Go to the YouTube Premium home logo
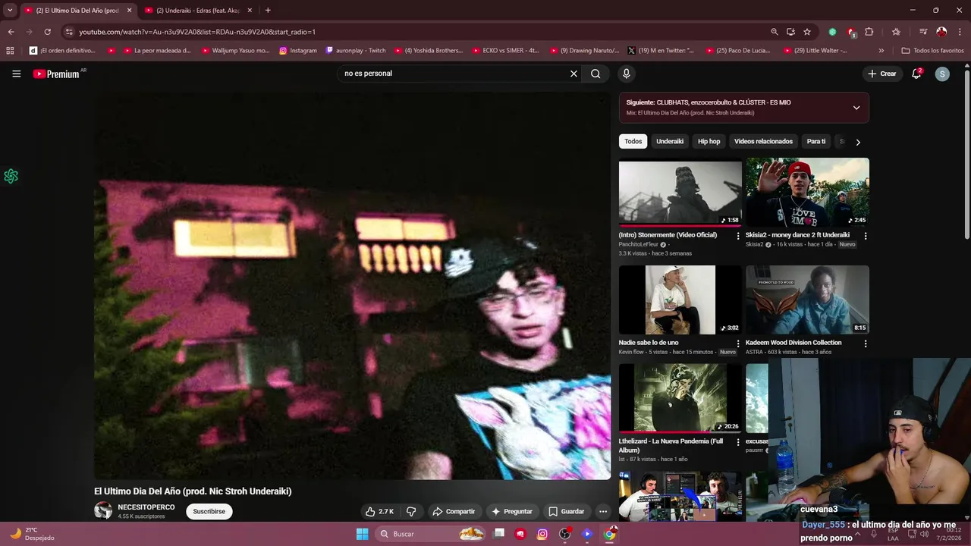Screen dimensions: 971x546 [x=56, y=74]
